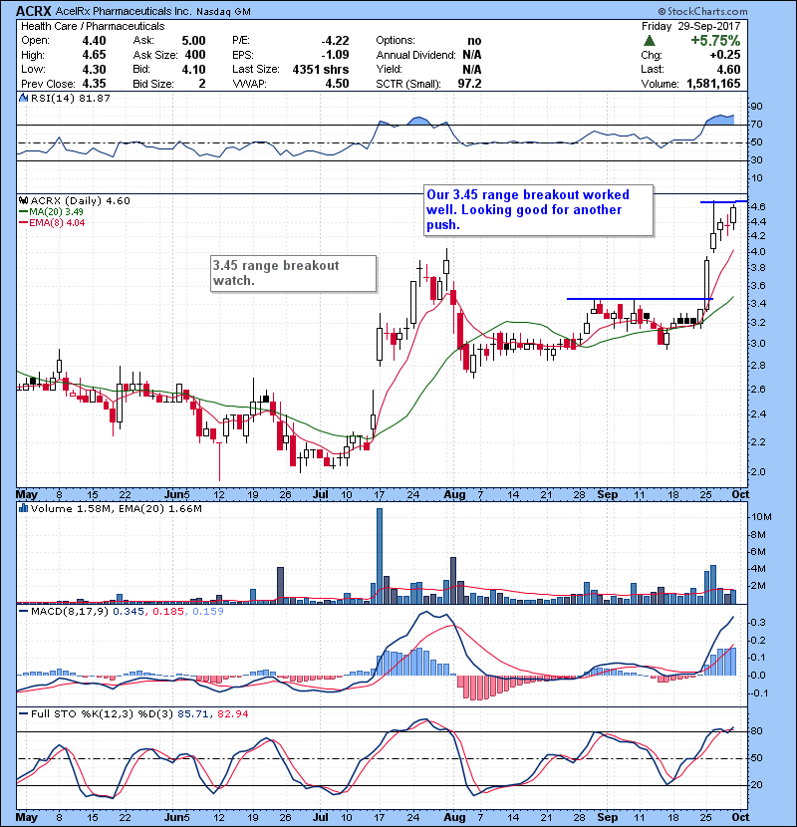Click the green up-arrow change icon

pyautogui.click(x=650, y=41)
